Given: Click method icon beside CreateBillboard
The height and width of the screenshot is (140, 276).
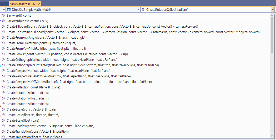Looking at the screenshot, I should [3, 27].
